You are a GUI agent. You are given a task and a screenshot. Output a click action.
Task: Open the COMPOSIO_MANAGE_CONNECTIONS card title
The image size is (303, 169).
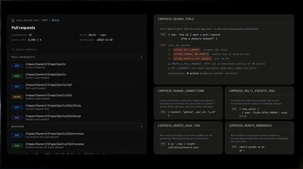click(181, 91)
